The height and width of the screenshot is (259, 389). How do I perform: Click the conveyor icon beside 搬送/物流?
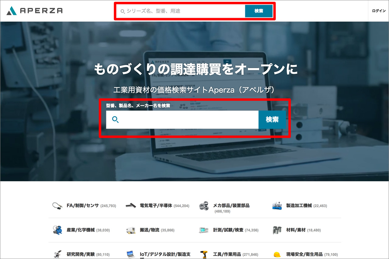tap(131, 230)
